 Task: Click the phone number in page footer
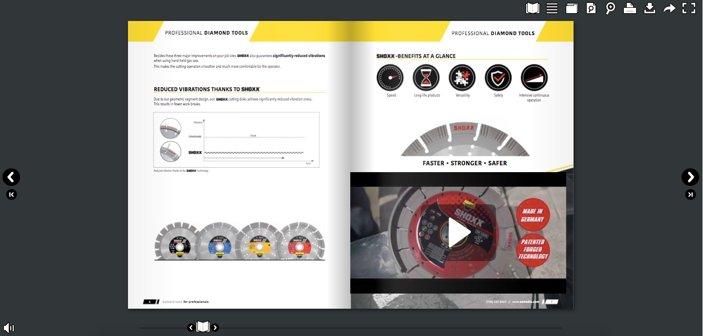496,302
